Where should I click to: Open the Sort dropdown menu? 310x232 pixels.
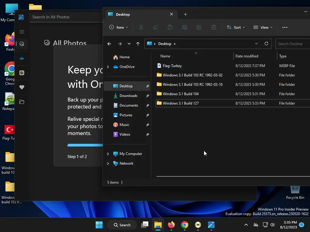236,27
